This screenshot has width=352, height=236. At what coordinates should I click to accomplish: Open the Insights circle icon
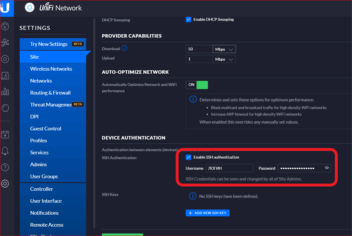[5, 108]
